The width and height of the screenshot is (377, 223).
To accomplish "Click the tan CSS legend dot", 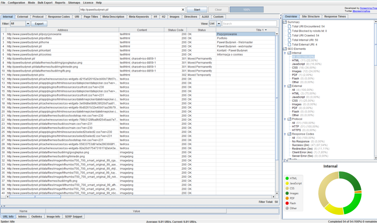I will [x=287, y=188].
